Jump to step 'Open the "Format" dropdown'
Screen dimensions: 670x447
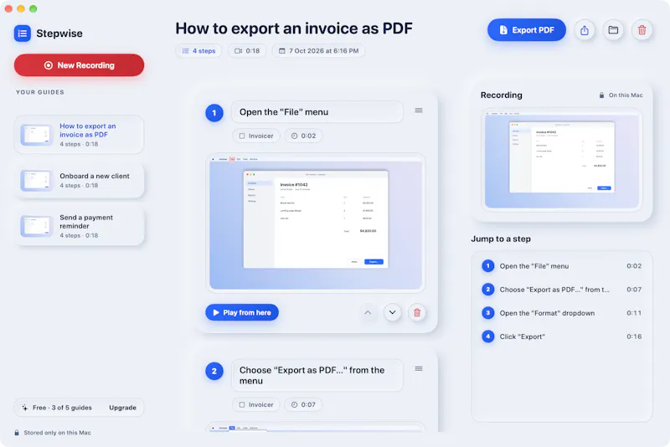(562, 313)
